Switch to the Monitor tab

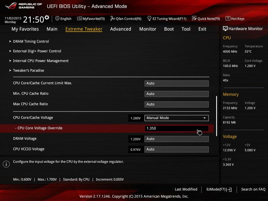click(148, 29)
